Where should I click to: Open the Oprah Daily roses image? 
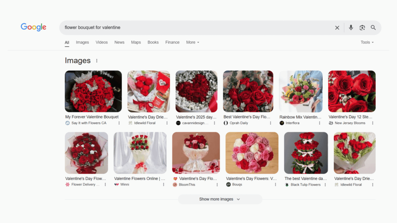pyautogui.click(x=248, y=91)
